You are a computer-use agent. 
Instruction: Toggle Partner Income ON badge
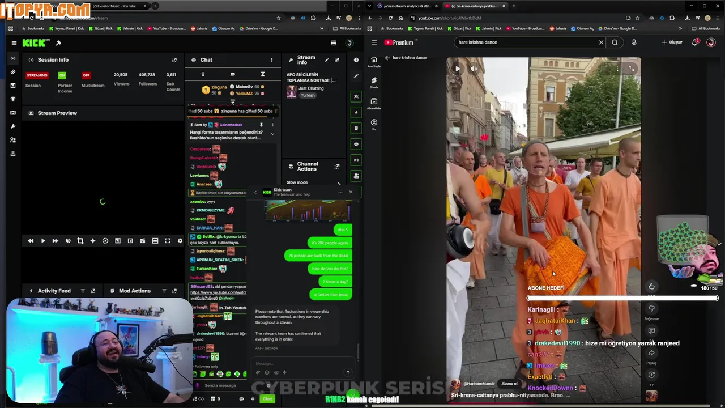coord(62,75)
